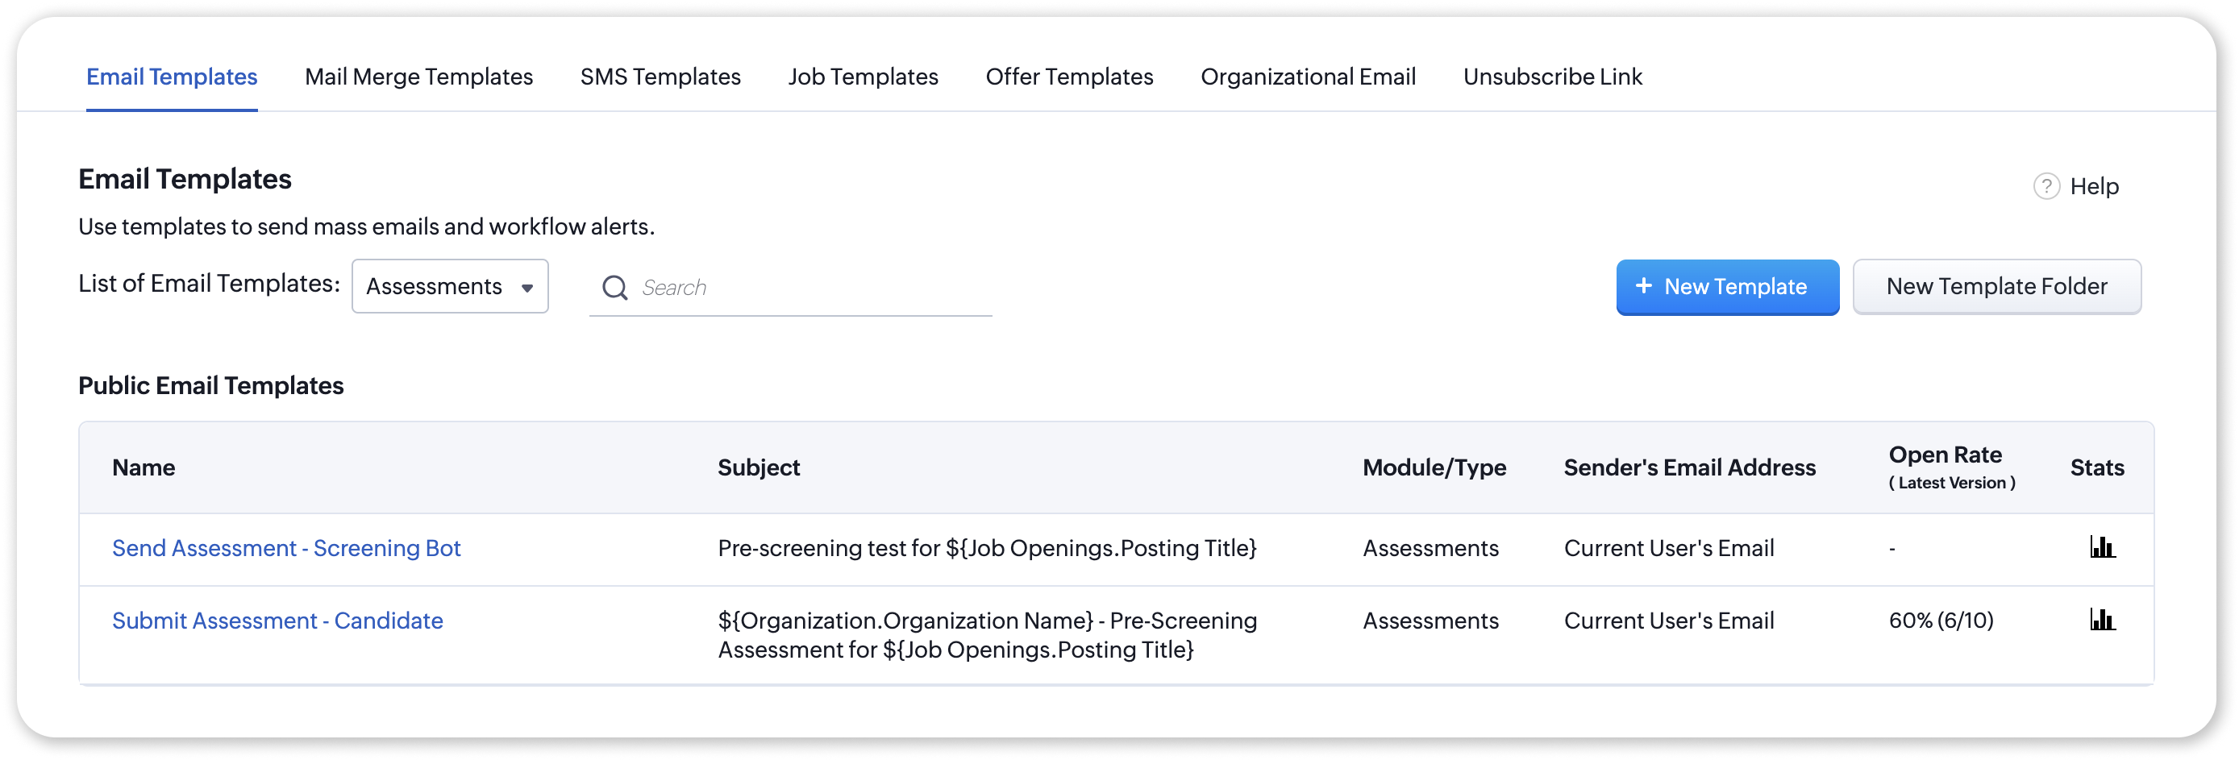Click the plus icon in New Template
Viewport: 2239px width, 760px height.
(1644, 286)
